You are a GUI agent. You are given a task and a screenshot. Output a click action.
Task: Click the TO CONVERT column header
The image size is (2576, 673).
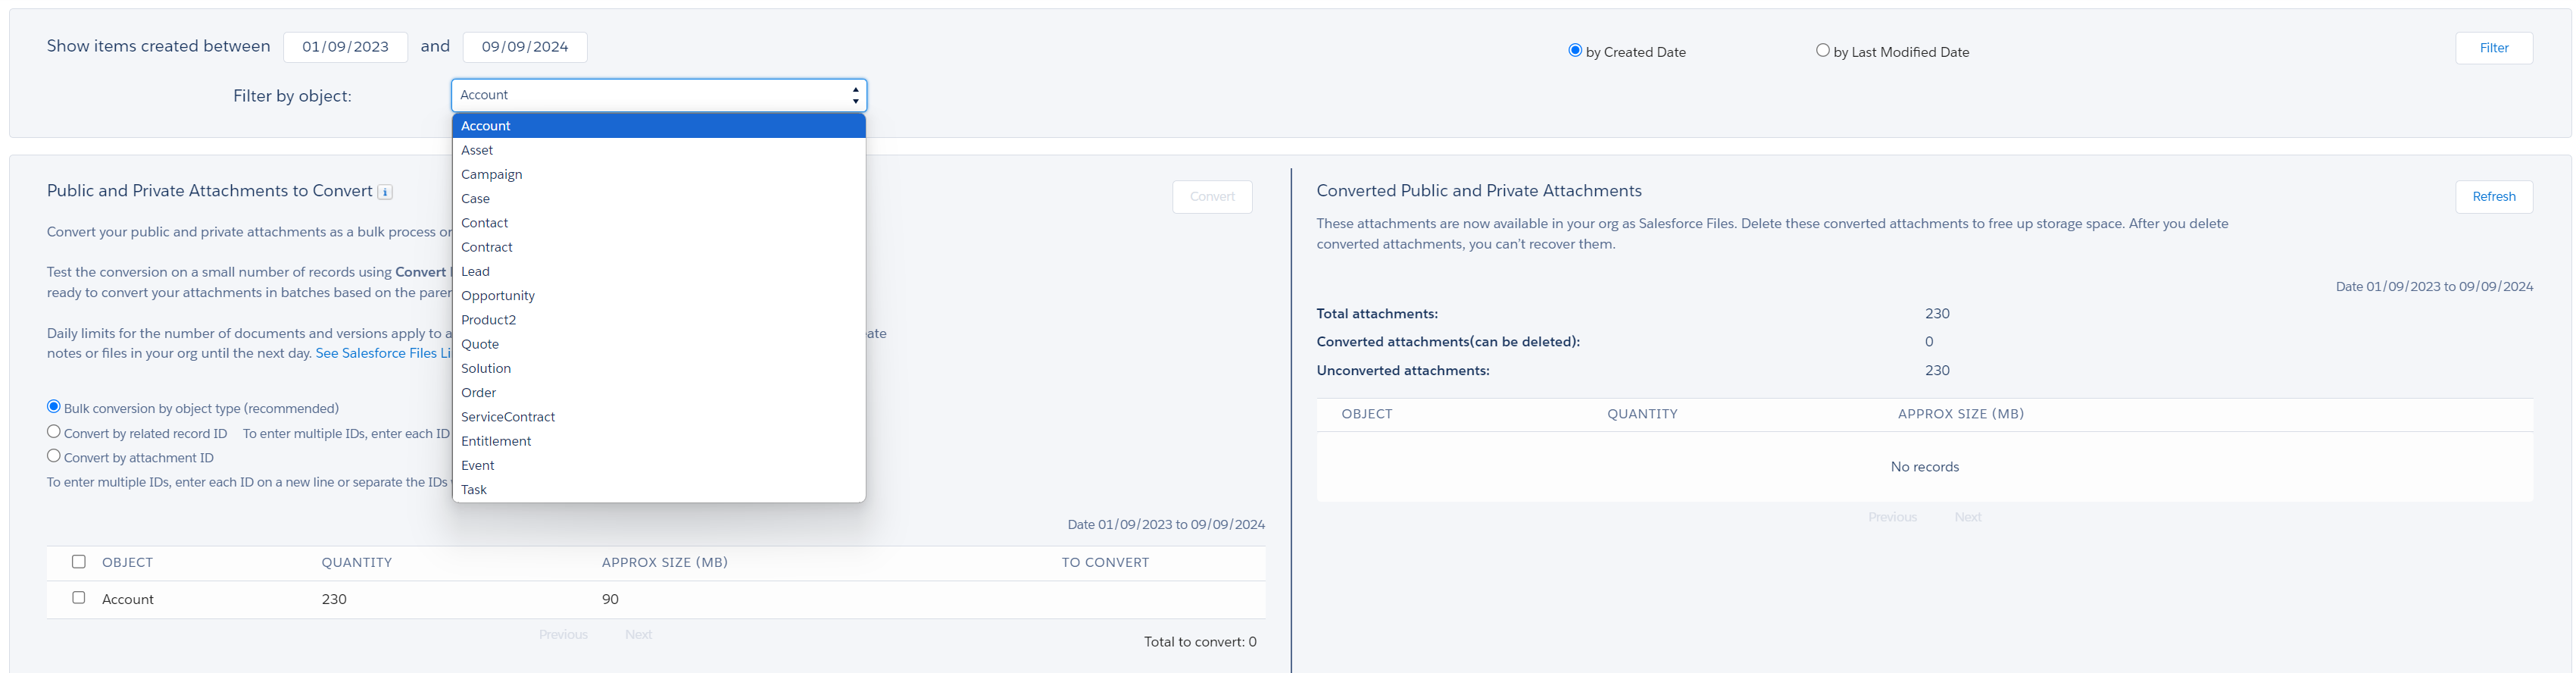tap(1105, 562)
